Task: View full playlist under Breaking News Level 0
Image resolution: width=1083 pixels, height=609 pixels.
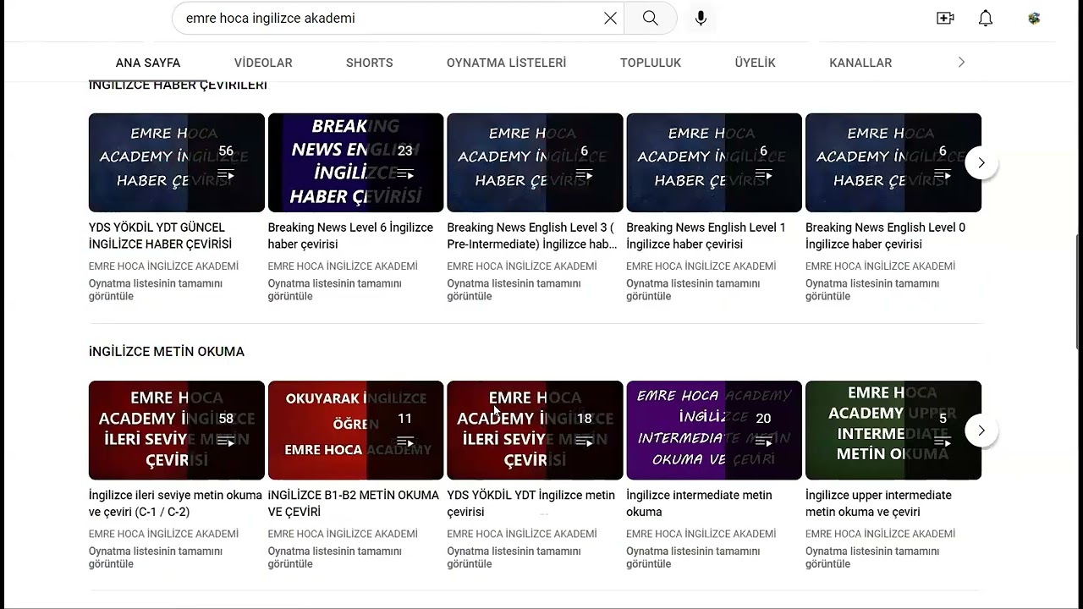Action: [x=872, y=290]
